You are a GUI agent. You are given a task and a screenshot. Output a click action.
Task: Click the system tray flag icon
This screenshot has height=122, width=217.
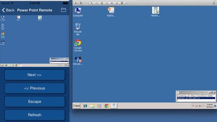pos(196,106)
